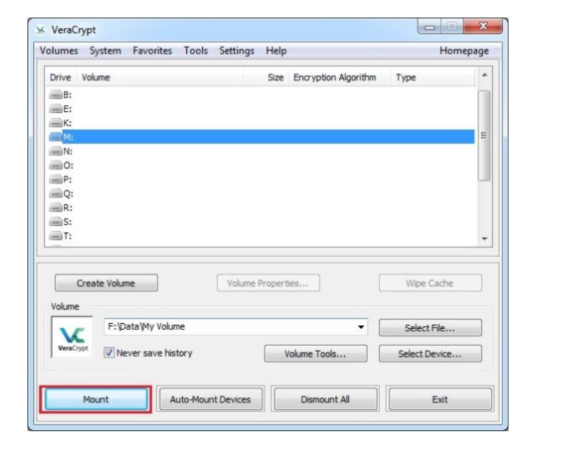Viewport: 571px width, 458px height.
Task: Click the VeraCrypt title bar icon
Action: pyautogui.click(x=41, y=30)
